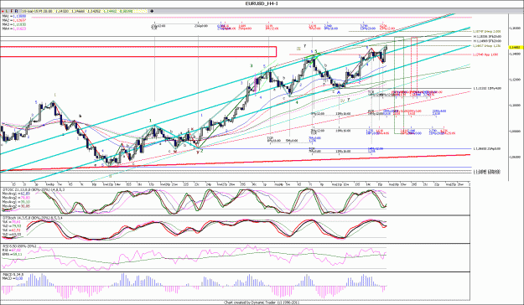Screen dimensions: 524x305
Task: Select the MA4 moving average label
Action: (x=13, y=28)
